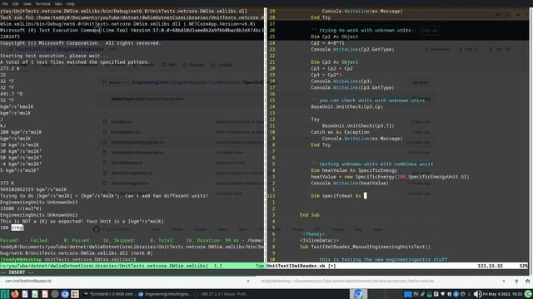Click the 'Dim heatValue As SpecificEnergy' line
This screenshot has height=299, width=533.
pyautogui.click(x=354, y=170)
